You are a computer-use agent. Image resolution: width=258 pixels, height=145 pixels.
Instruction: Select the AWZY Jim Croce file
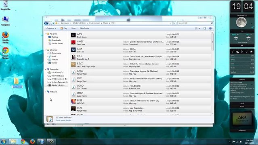[141, 43]
